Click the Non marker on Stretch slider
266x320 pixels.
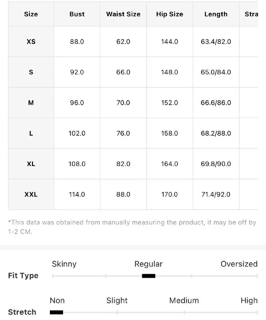tap(56, 312)
